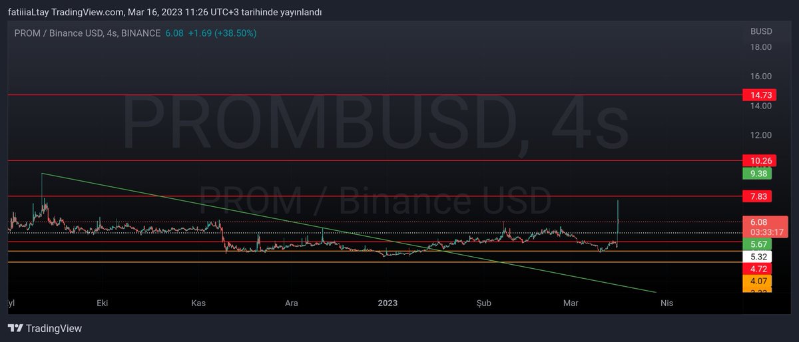Select the 14.73 red price label
The width and height of the screenshot is (799, 342).
point(759,96)
